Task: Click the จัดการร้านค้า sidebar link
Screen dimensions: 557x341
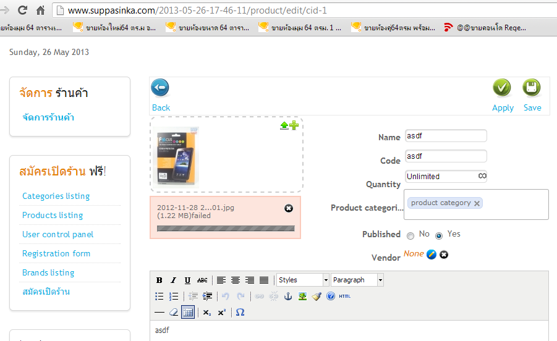Action: pos(48,117)
